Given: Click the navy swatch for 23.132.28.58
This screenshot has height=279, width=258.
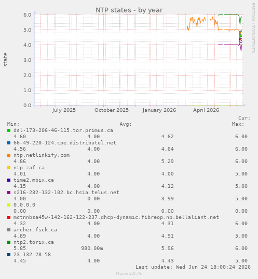Looking at the screenshot, I should [9, 255].
